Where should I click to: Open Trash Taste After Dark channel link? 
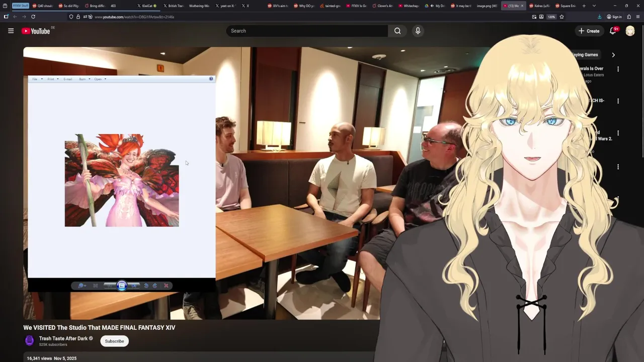[63, 338]
